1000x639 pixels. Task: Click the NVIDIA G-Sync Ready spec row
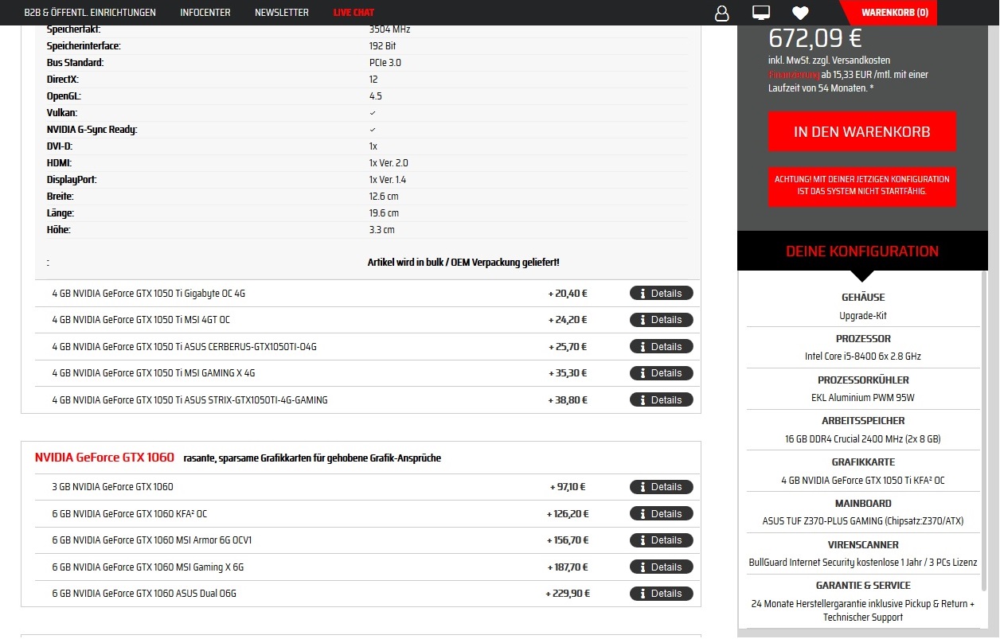[367, 130]
